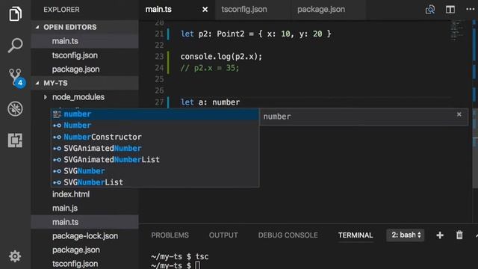This screenshot has width=478, height=269.
Task: Open the Search view icon
Action: click(15, 46)
